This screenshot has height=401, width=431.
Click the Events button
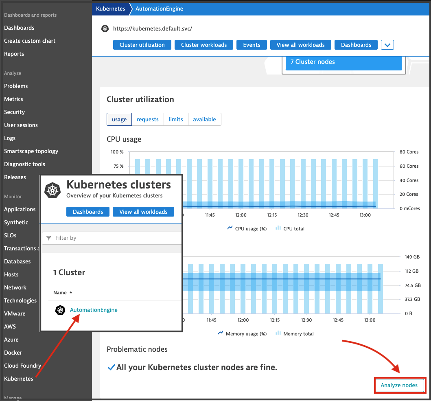(252, 45)
